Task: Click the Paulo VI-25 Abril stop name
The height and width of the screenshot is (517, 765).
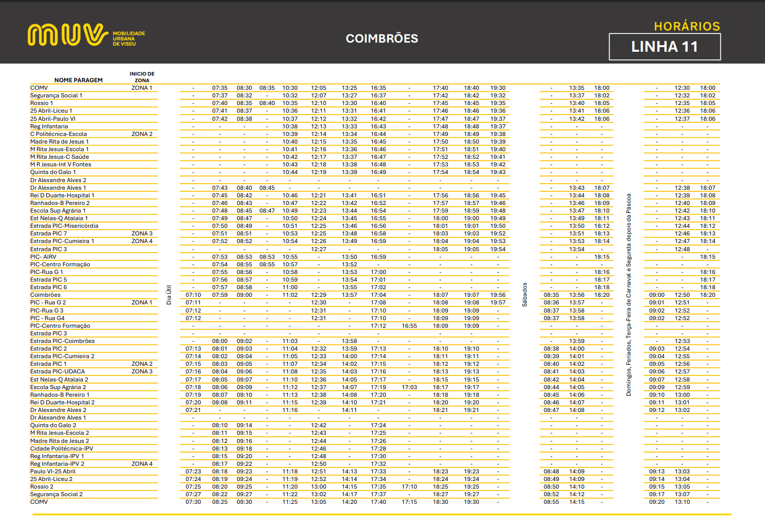Action: click(x=53, y=471)
